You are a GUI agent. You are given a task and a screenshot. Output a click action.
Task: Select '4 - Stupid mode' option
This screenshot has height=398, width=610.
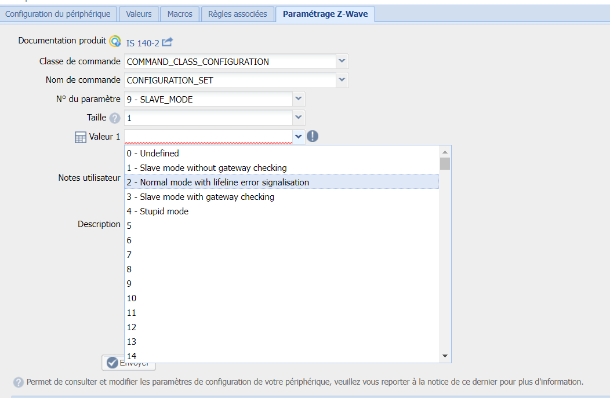pyautogui.click(x=158, y=211)
